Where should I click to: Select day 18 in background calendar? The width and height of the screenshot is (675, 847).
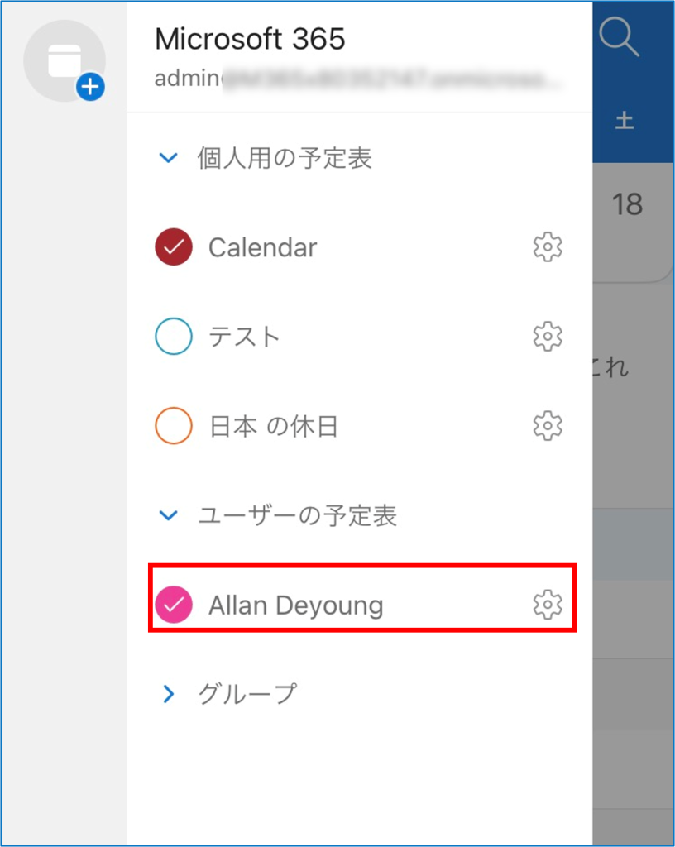coord(627,205)
